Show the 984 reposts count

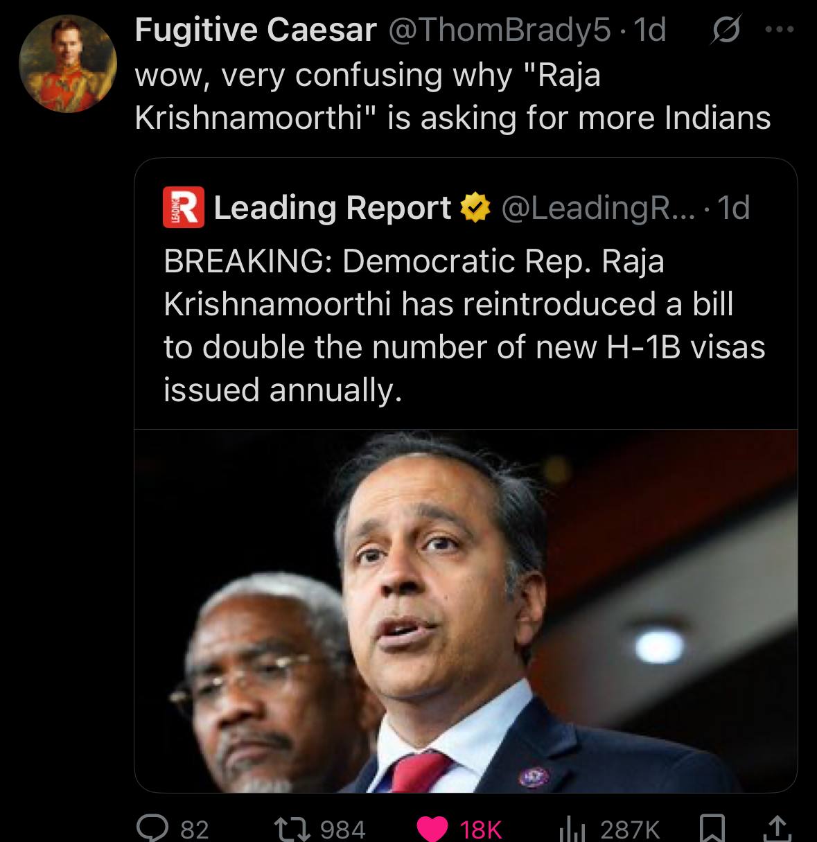(x=343, y=829)
